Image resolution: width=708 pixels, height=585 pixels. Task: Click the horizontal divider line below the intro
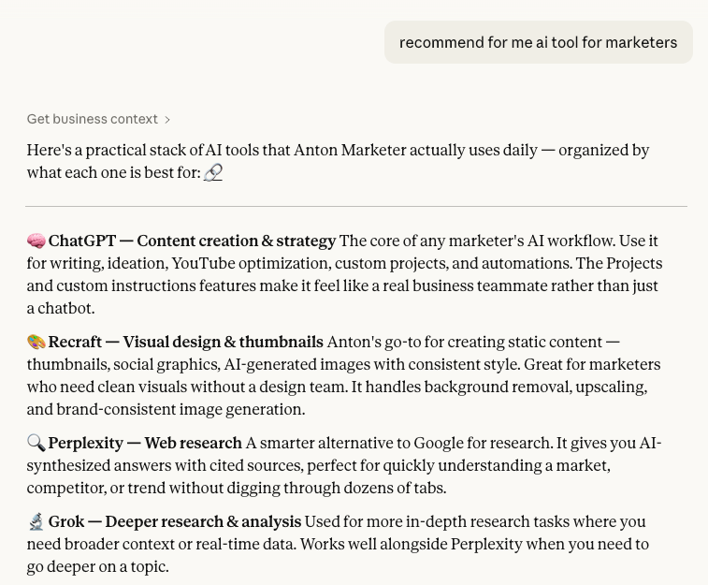355,206
